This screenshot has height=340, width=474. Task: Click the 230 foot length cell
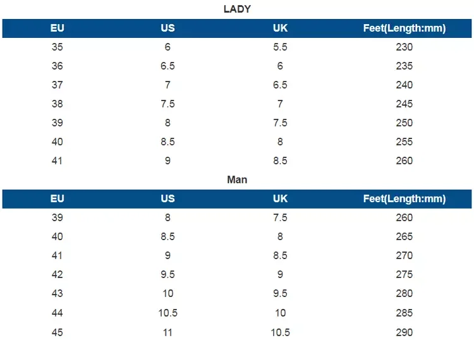point(404,47)
